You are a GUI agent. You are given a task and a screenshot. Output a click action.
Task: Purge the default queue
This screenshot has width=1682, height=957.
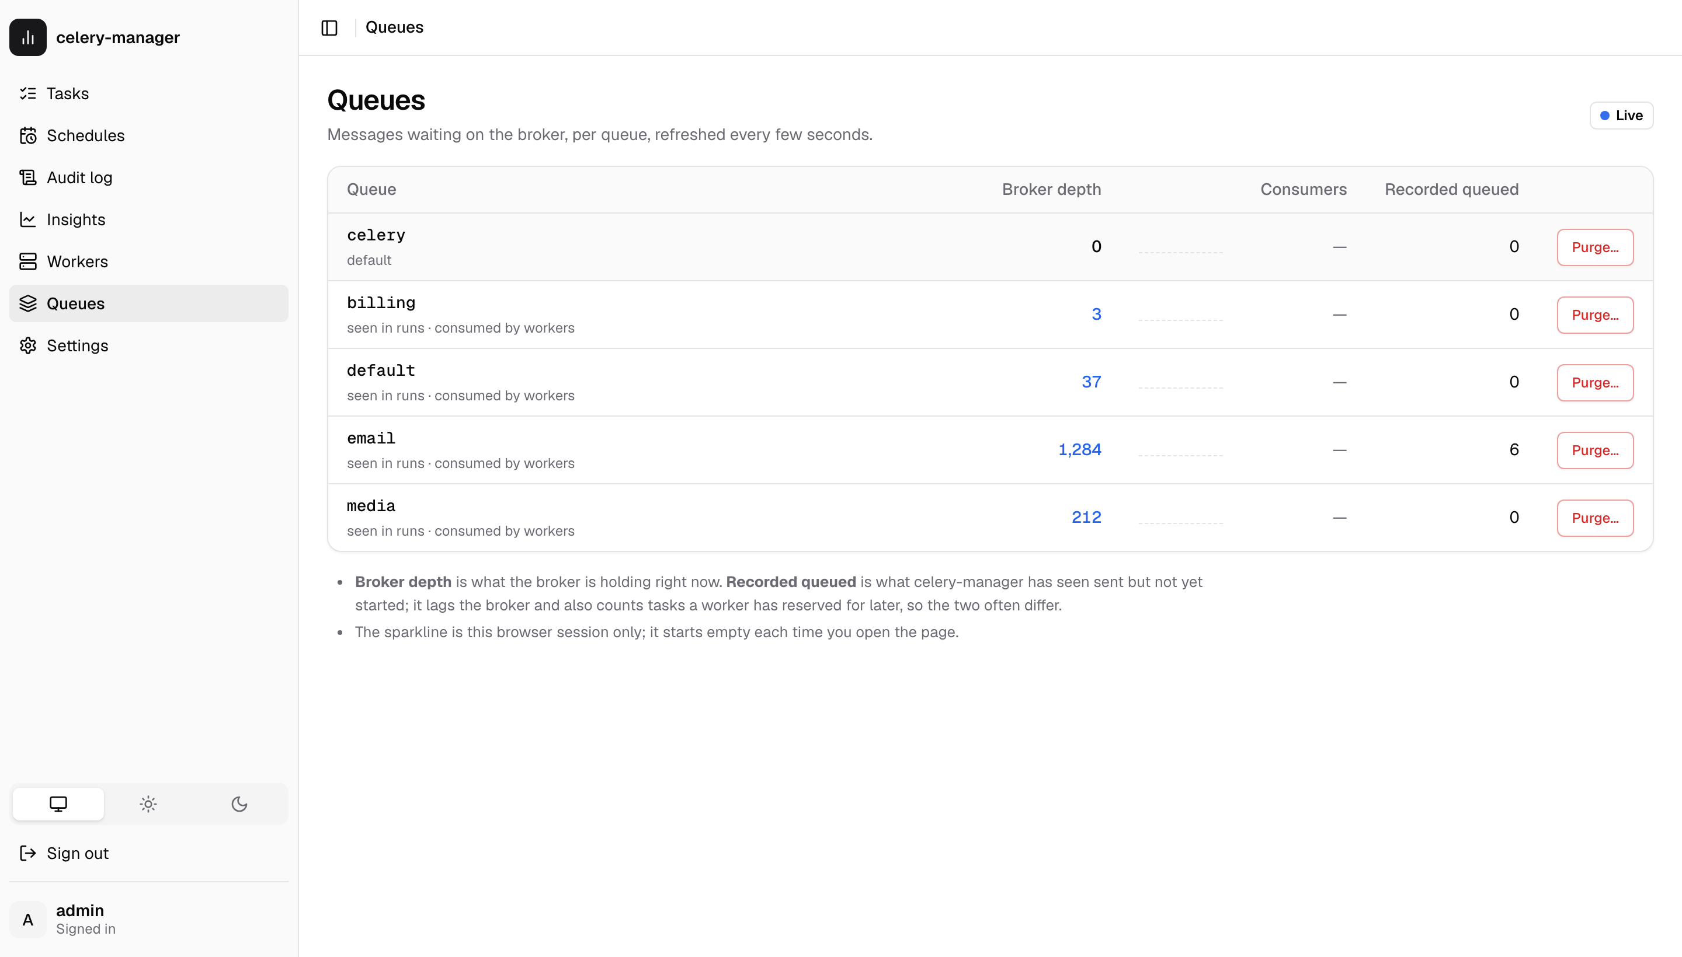point(1594,383)
